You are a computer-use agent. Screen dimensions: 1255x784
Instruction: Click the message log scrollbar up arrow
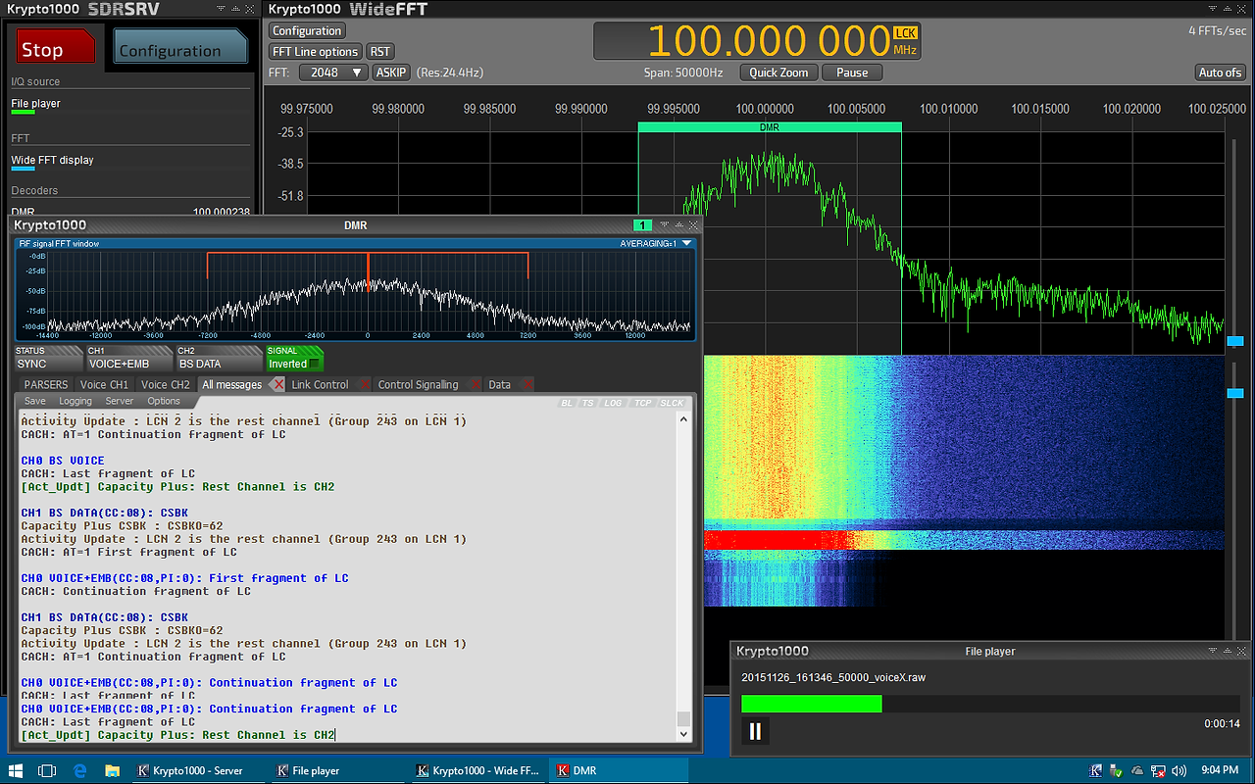pos(683,419)
